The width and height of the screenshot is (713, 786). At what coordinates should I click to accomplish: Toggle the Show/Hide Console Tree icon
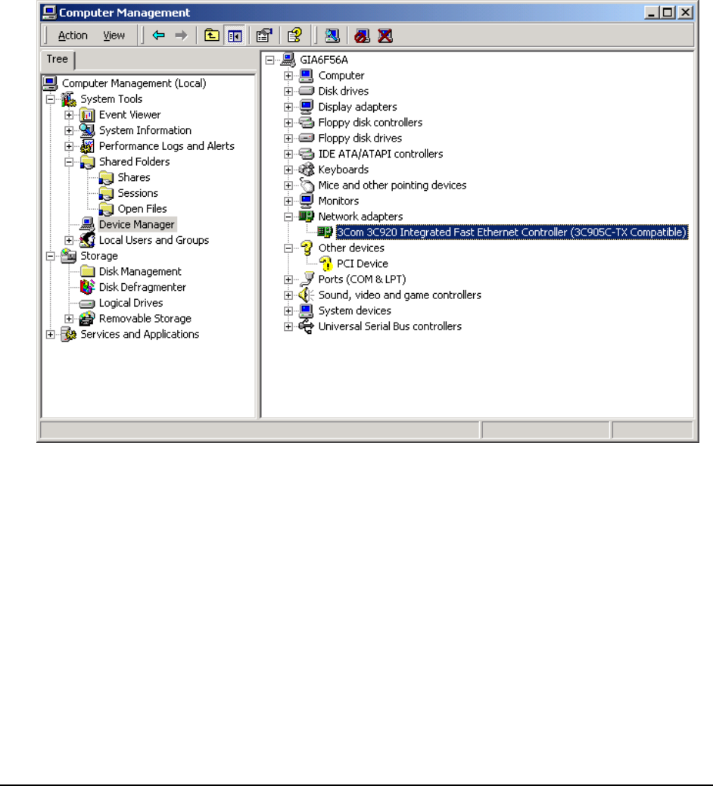pyautogui.click(x=235, y=36)
